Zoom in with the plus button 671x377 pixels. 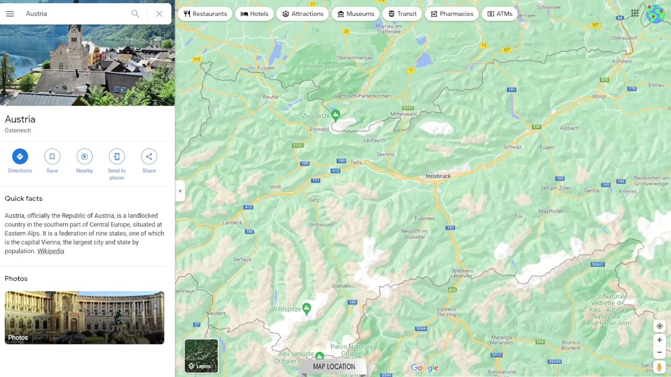tap(659, 340)
